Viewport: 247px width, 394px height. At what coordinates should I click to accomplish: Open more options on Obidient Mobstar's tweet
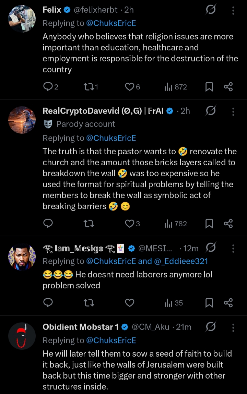[x=233, y=327]
